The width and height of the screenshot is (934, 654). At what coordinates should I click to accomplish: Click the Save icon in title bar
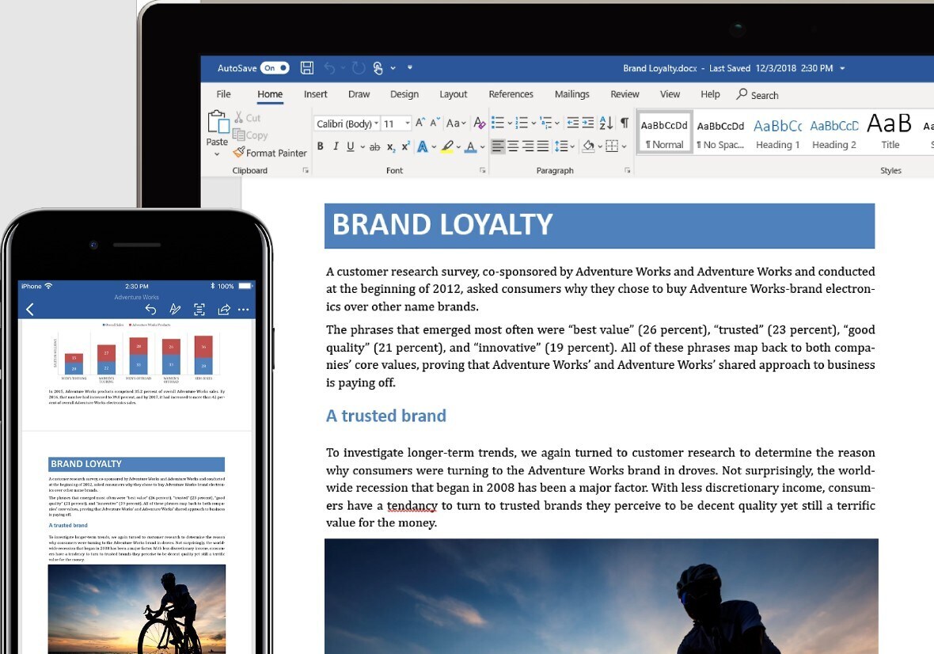(307, 68)
